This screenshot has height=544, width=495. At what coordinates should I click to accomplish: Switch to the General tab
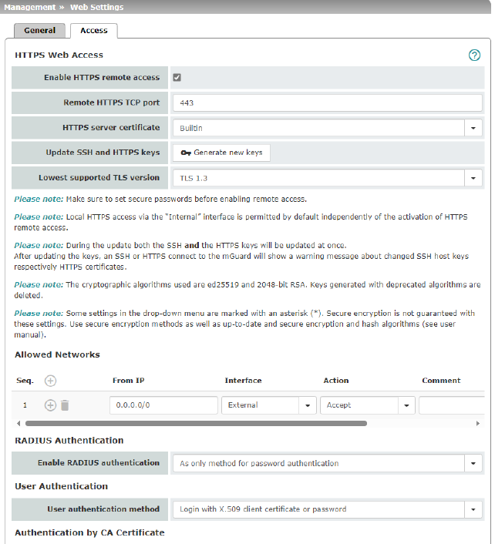[x=39, y=31]
